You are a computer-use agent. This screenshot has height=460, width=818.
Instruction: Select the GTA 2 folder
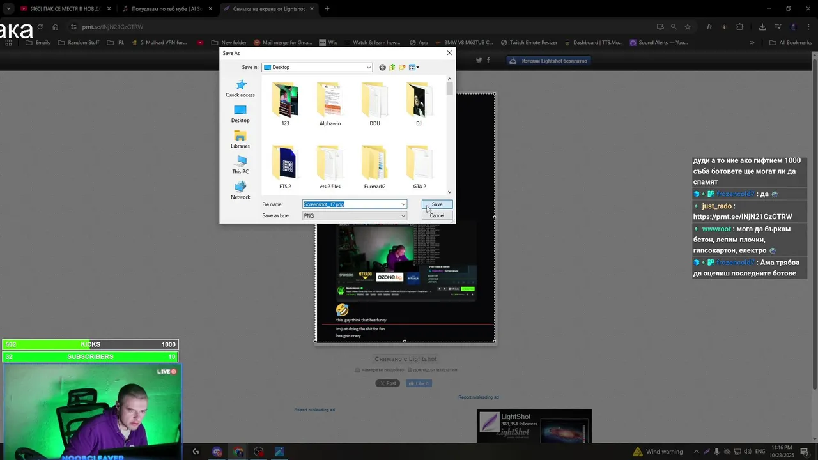point(419,167)
